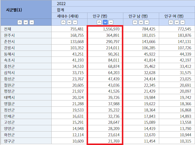Click the 인구 여 (명) column header
The width and height of the screenshot is (195, 145).
177,16
